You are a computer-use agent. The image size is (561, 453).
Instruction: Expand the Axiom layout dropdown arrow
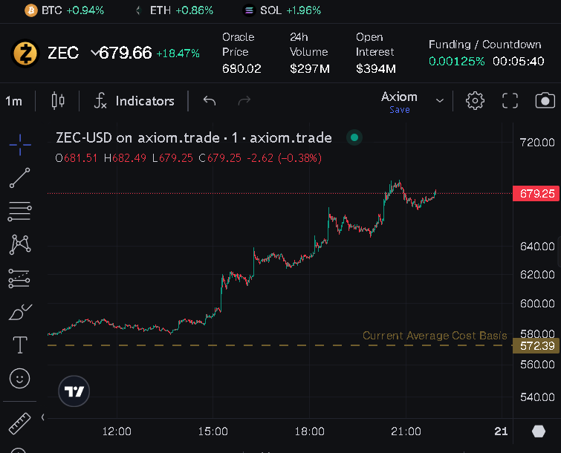click(440, 101)
